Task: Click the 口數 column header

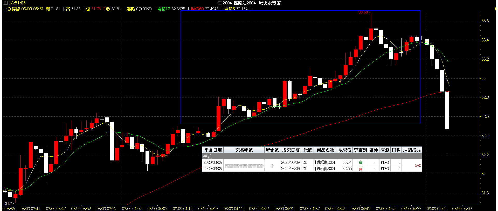Action: 396,150
